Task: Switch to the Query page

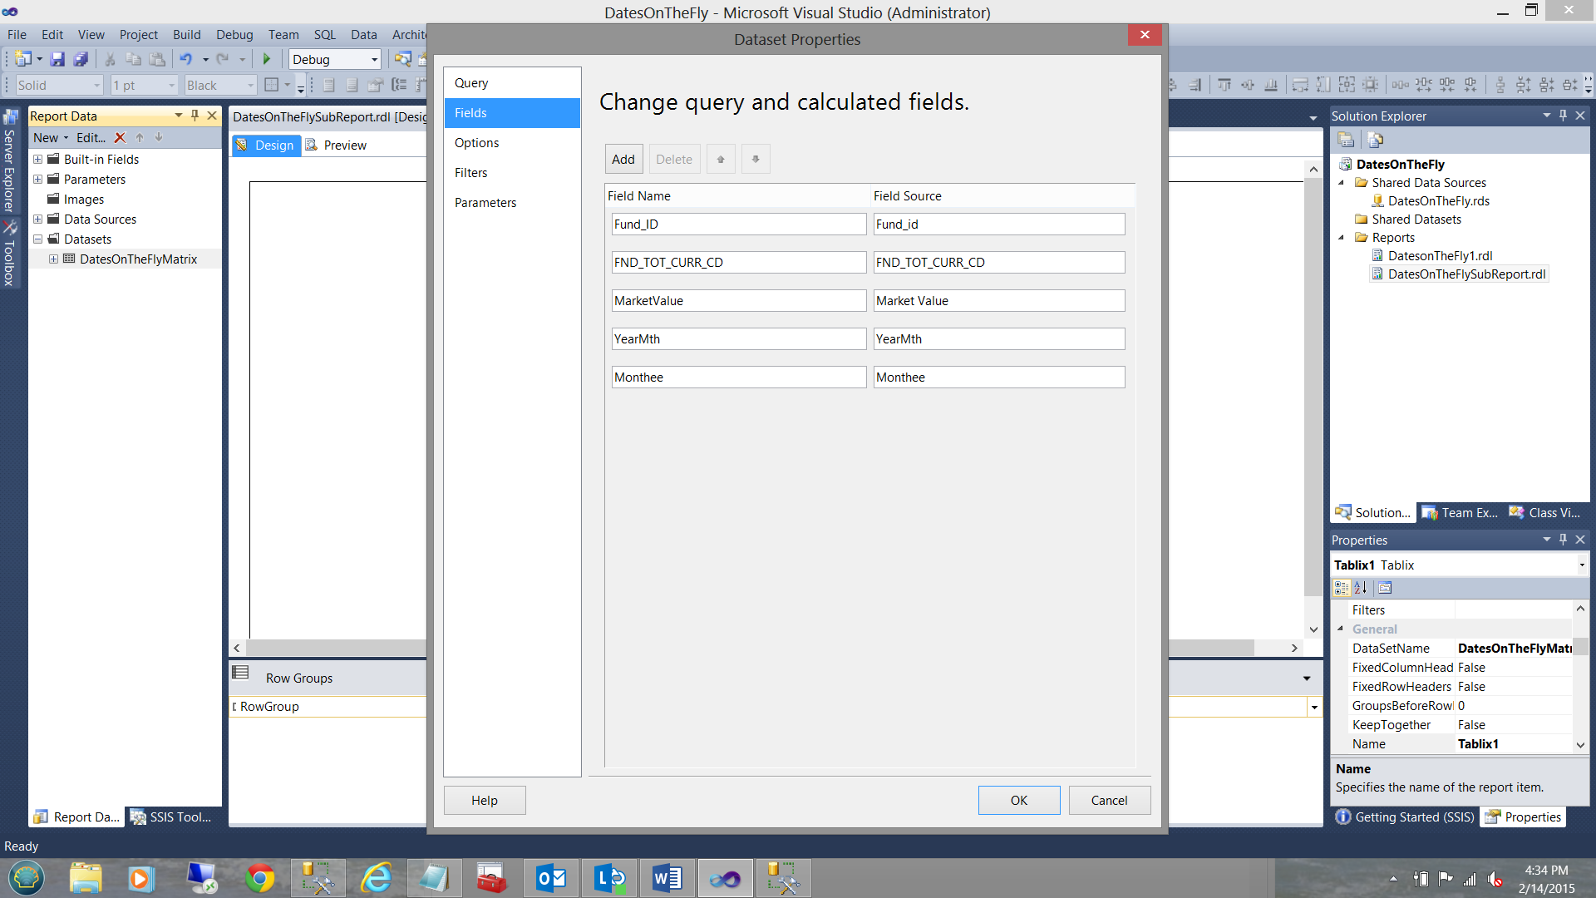Action: [470, 83]
